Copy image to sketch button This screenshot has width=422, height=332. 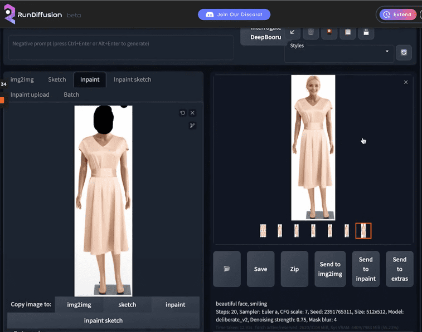[127, 305]
